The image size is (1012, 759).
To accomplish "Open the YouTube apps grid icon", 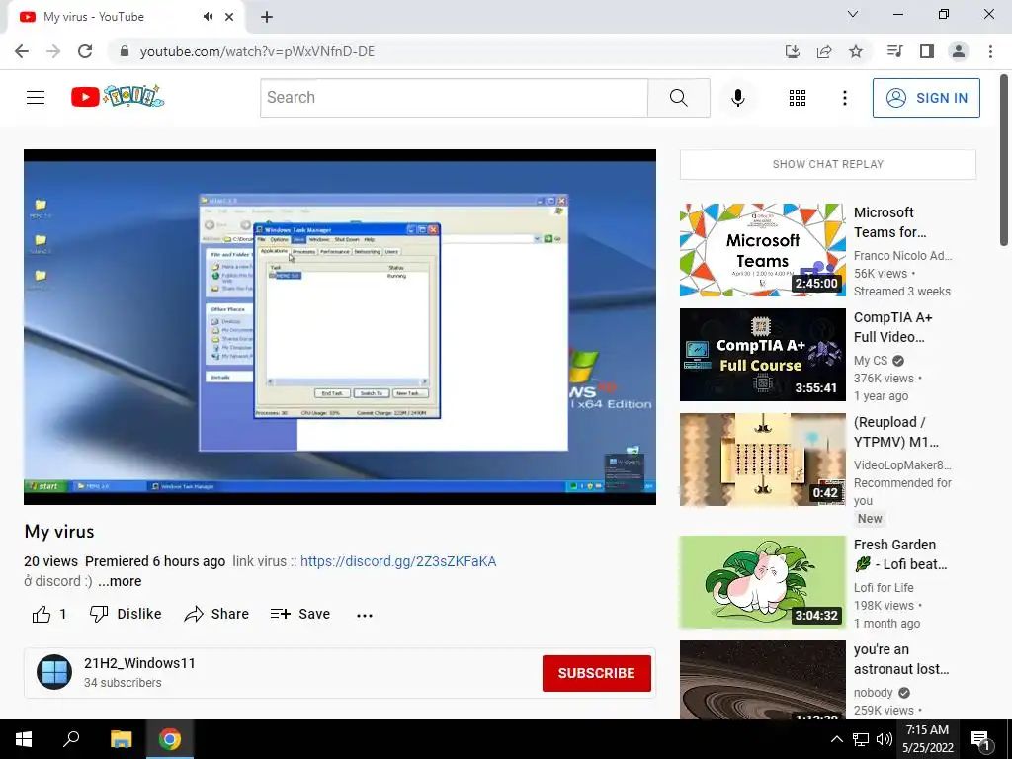I will pyautogui.click(x=798, y=98).
